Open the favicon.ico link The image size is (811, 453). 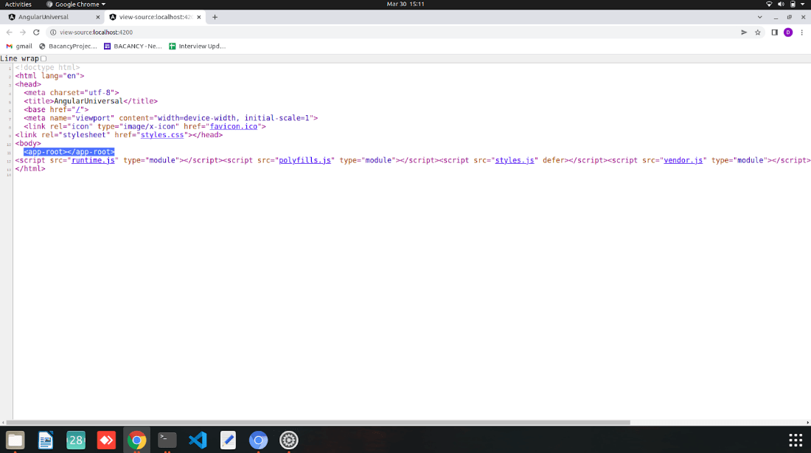(233, 126)
